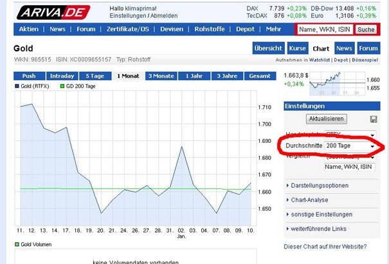Click the ISIN: XC0009655157 text
The width and height of the screenshot is (389, 264).
click(84, 60)
